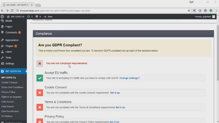Go to Privacy Policy submenu page
Screen dimensions: 219x123
(x=8, y=92)
